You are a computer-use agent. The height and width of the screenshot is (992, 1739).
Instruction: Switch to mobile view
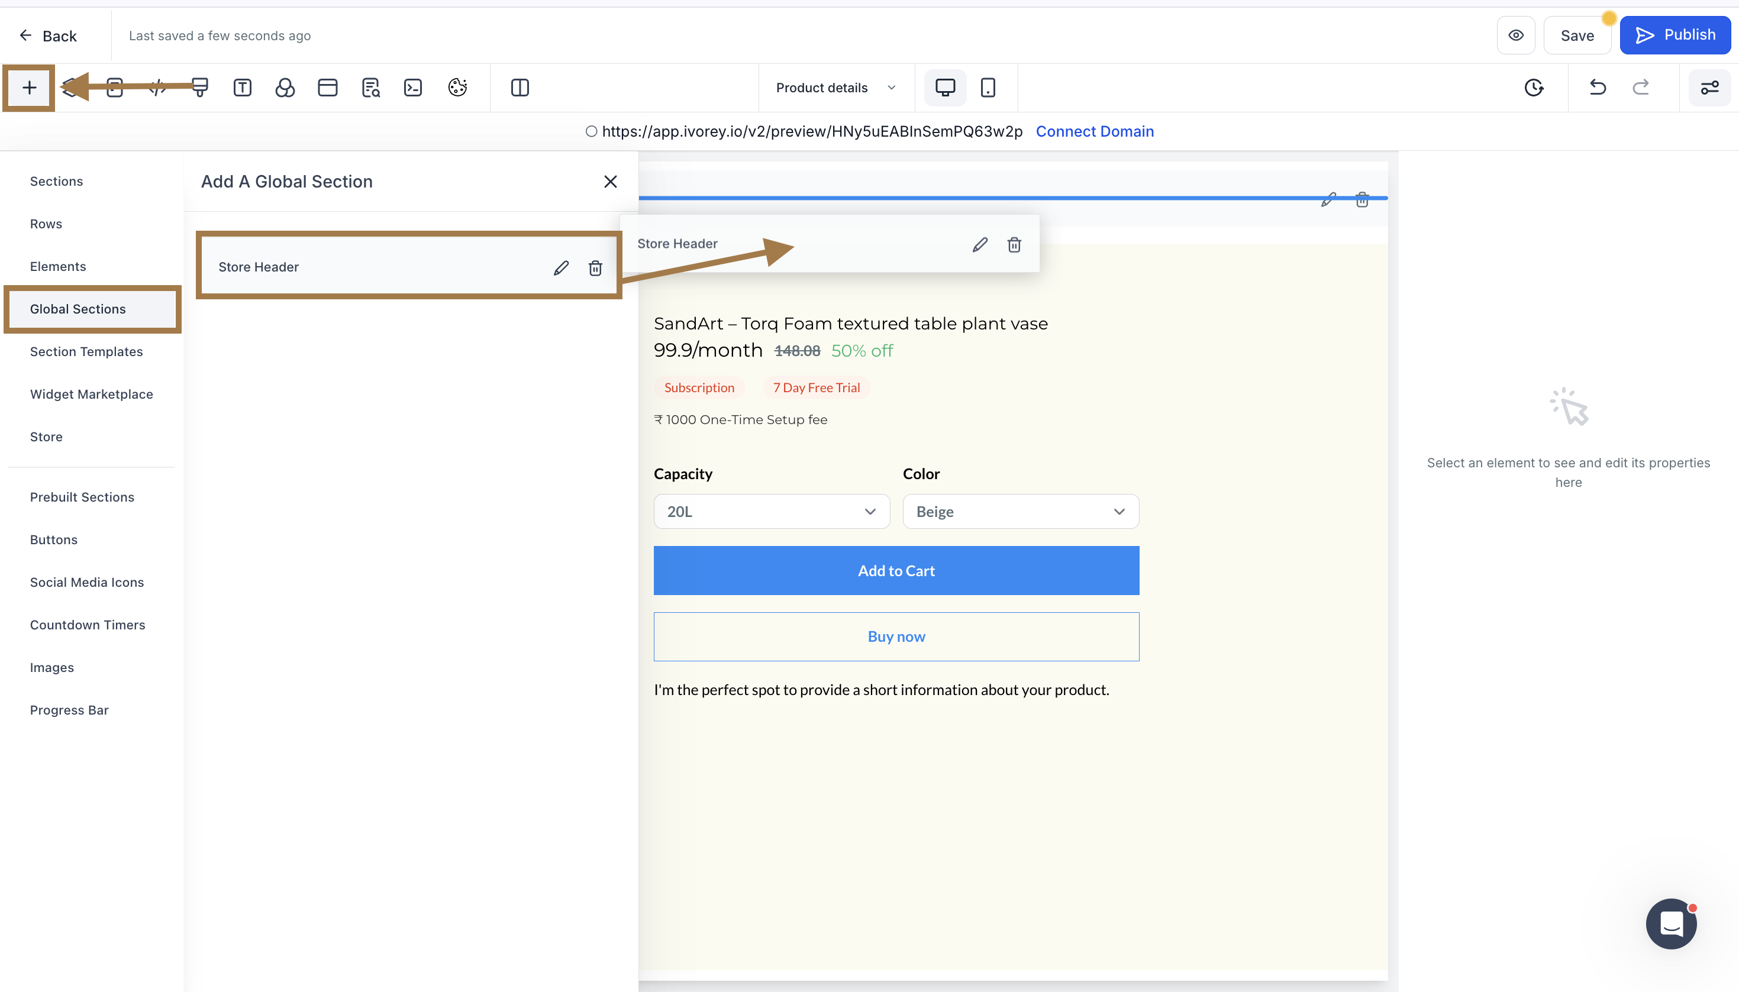tap(988, 88)
